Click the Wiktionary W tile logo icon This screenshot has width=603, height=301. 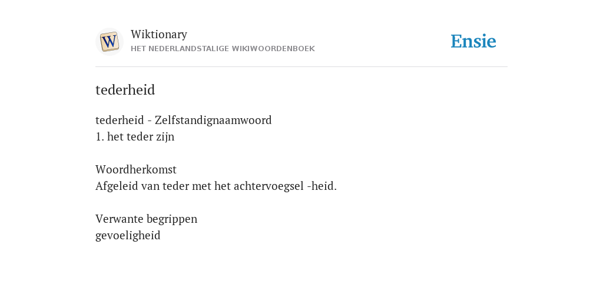[110, 42]
